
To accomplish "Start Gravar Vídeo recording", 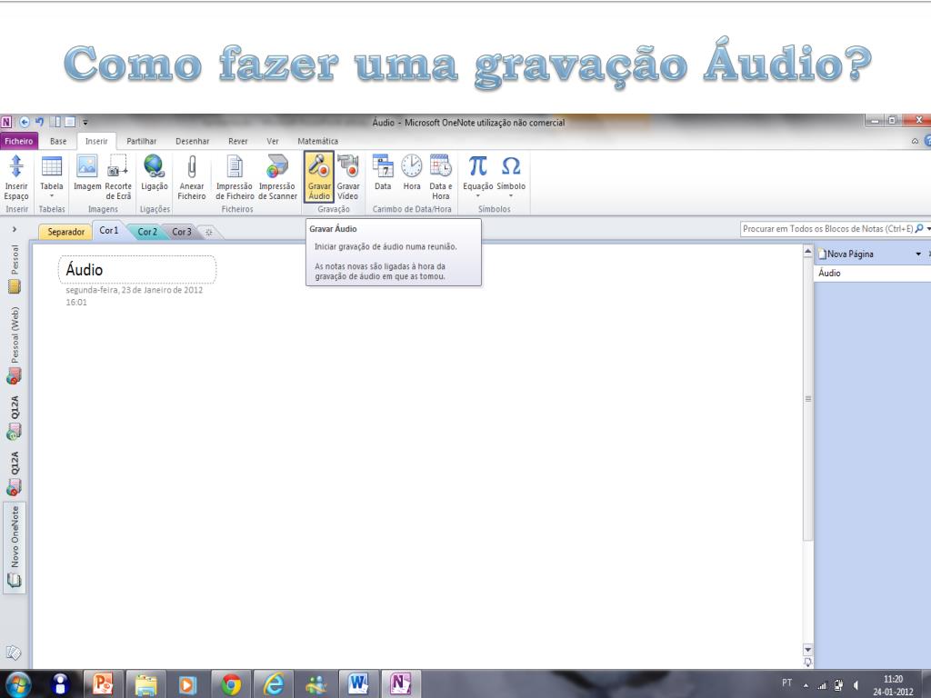I will point(348,177).
